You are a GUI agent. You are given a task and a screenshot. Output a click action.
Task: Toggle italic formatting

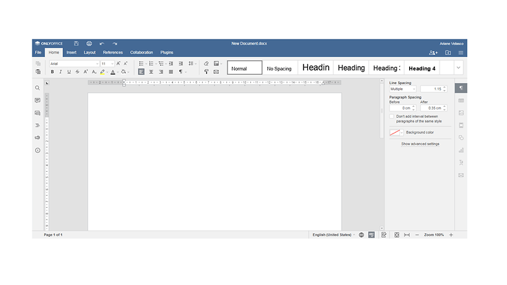click(x=60, y=72)
